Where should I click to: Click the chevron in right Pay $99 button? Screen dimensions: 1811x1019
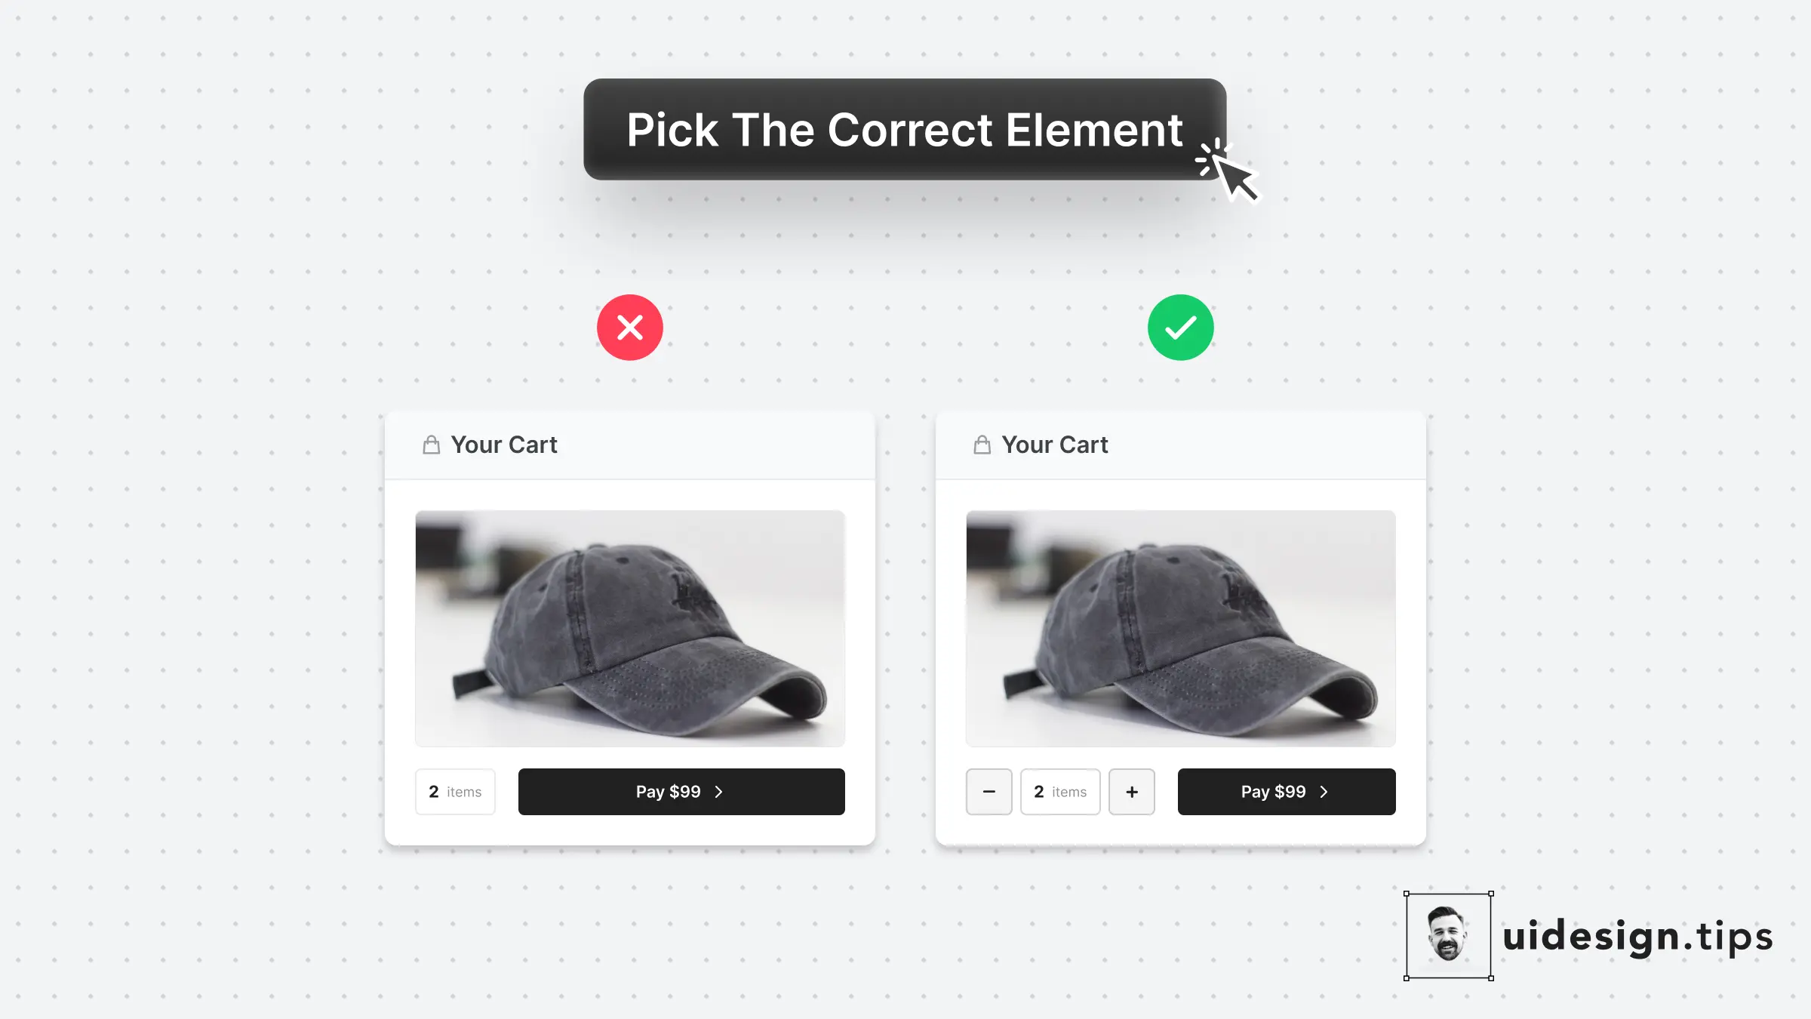tap(1324, 792)
